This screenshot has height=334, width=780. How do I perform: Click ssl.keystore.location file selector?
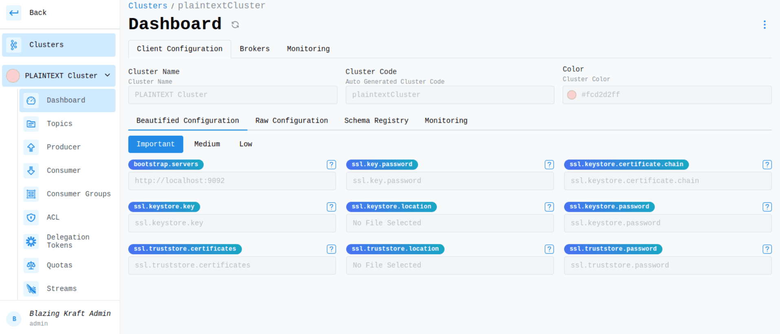tap(450, 223)
